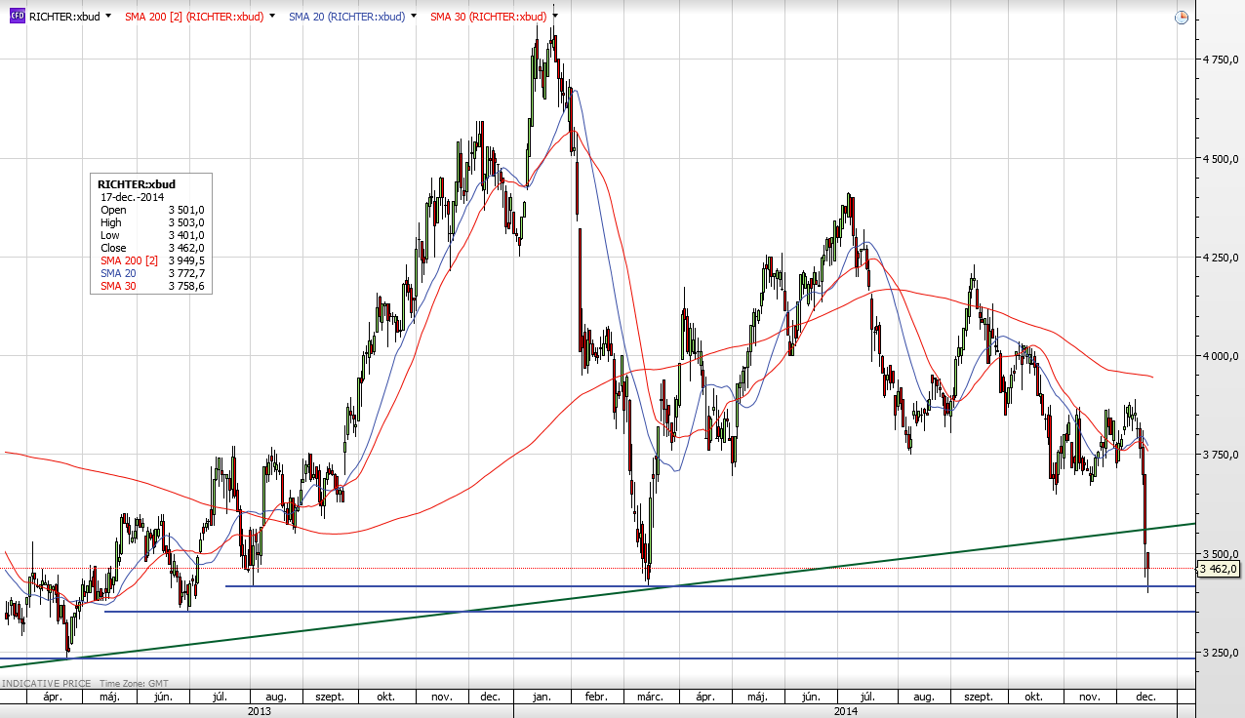This screenshot has height=718, width=1245.
Task: Click the Open value 3 501,0
Action: click(x=186, y=210)
